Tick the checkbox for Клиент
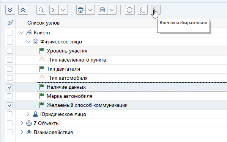This screenshot has height=142, width=227. (x=10, y=33)
